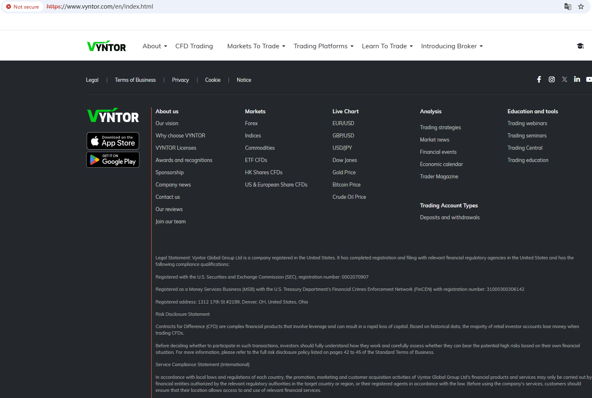Image resolution: width=592 pixels, height=398 pixels.
Task: Open the LinkedIn social icon
Action: click(577, 79)
